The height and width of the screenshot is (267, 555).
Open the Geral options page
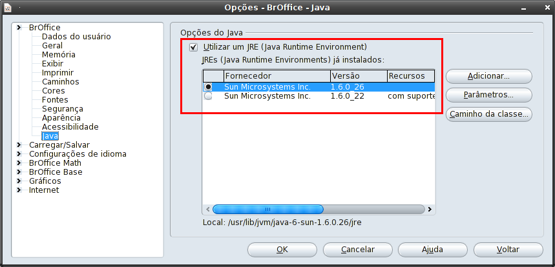tap(52, 46)
